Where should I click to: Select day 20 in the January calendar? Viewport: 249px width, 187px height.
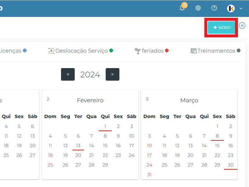[x=32, y=146]
